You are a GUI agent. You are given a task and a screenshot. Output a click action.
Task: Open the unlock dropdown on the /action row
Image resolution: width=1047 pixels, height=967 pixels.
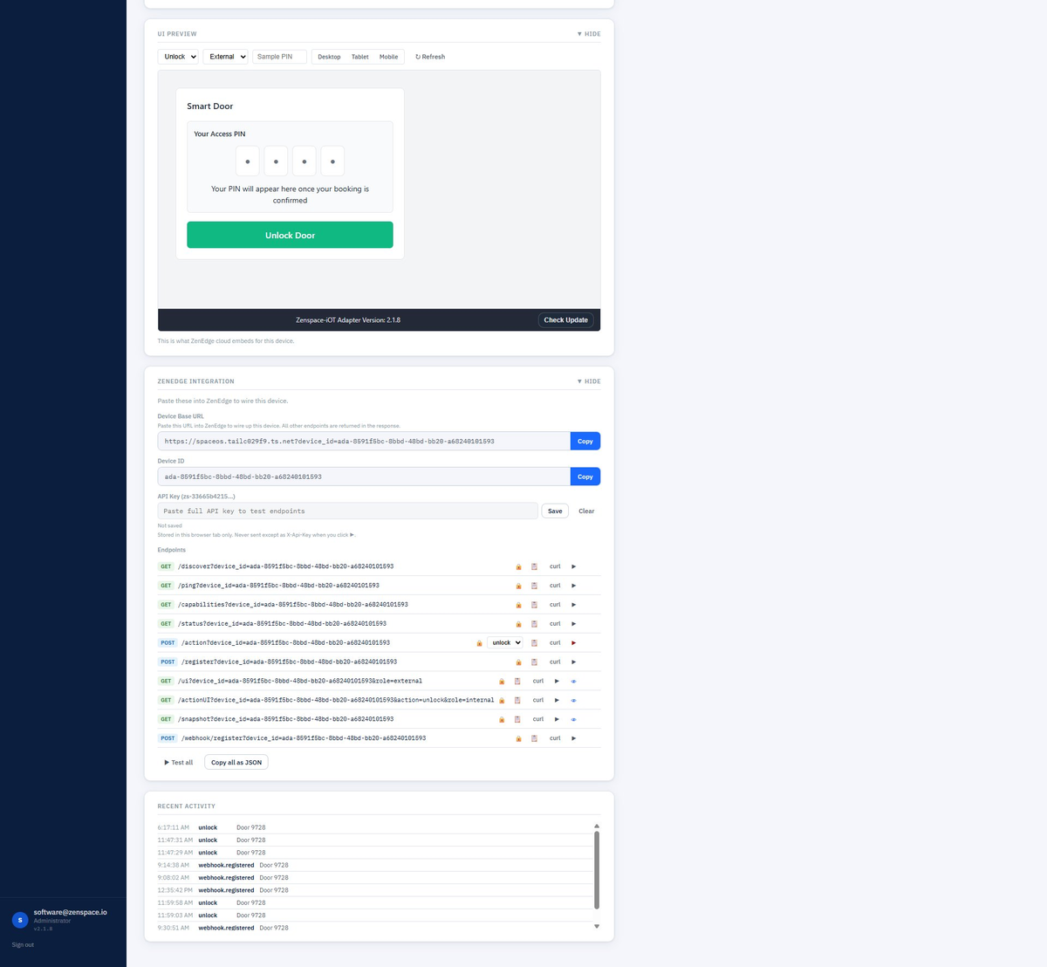505,643
